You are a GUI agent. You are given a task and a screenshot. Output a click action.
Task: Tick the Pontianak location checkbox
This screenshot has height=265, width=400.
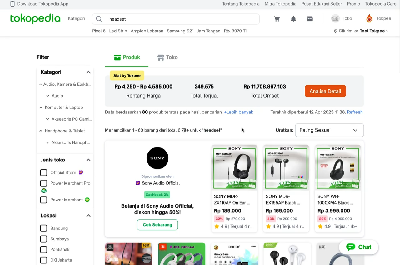pyautogui.click(x=44, y=249)
